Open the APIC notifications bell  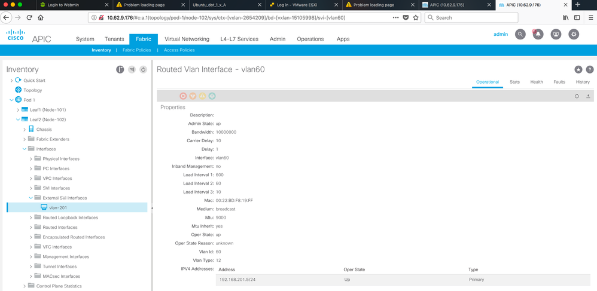pyautogui.click(x=538, y=34)
